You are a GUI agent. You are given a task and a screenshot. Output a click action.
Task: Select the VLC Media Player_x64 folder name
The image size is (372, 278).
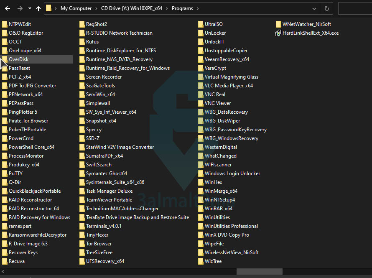[x=229, y=86]
